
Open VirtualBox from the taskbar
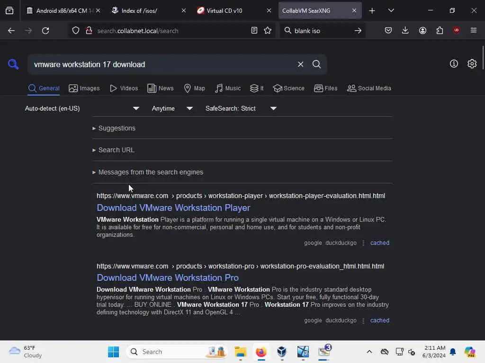[x=282, y=352]
